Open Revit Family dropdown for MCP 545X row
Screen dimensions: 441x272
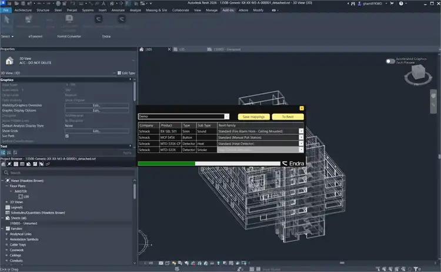301,137
